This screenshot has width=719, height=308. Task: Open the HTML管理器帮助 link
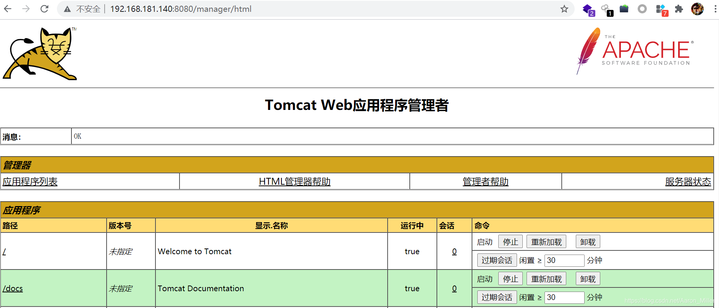tap(294, 182)
